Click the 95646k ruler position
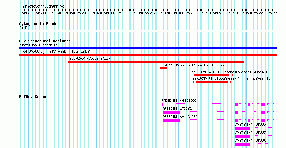The height and width of the screenshot is (148, 286). pyautogui.click(x=151, y=13)
